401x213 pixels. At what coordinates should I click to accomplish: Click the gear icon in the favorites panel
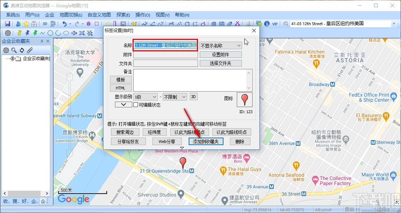point(6,50)
